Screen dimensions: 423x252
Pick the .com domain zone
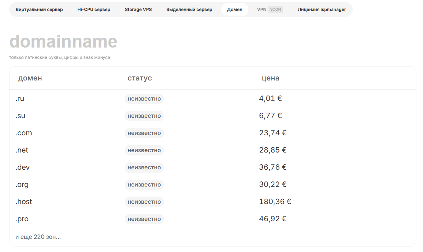(23, 133)
